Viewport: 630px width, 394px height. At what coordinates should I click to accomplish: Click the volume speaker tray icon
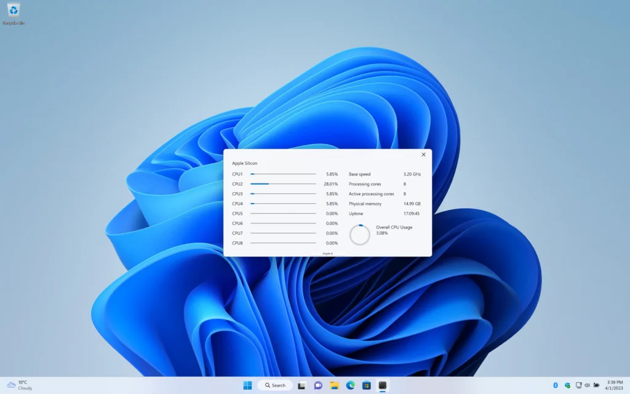coord(587,385)
